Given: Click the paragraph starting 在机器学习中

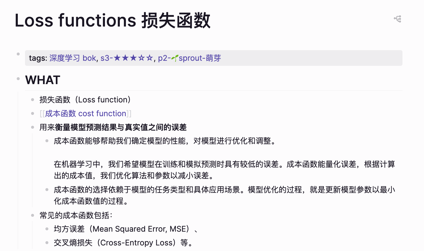Looking at the screenshot, I should 224,170.
